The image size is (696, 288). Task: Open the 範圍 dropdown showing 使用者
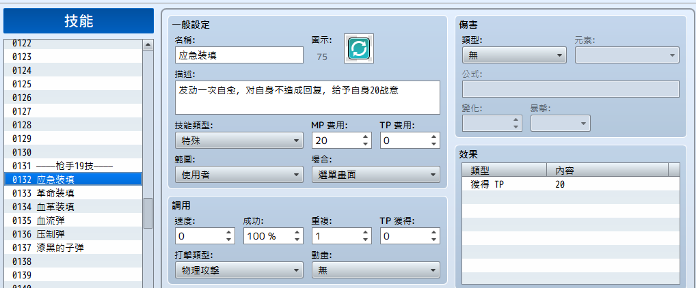pyautogui.click(x=239, y=175)
